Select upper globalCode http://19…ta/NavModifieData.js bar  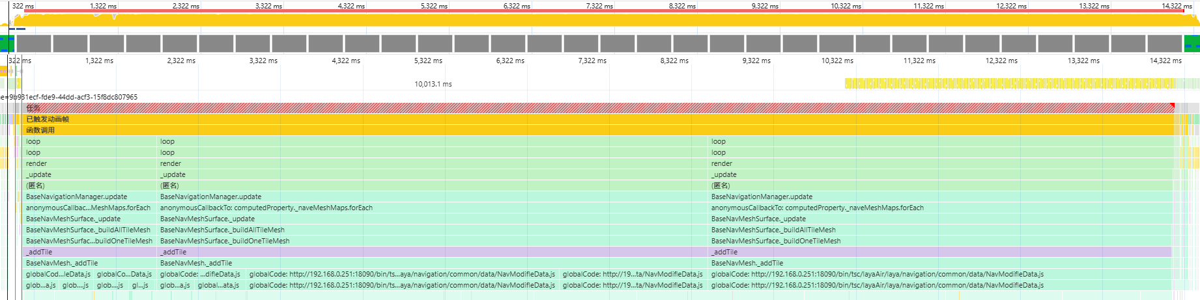click(632, 274)
